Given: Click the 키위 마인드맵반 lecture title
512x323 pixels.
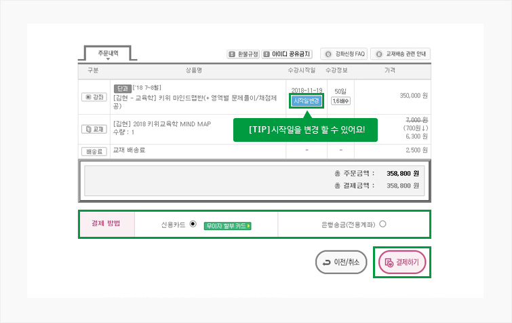Looking at the screenshot, I should [x=197, y=97].
